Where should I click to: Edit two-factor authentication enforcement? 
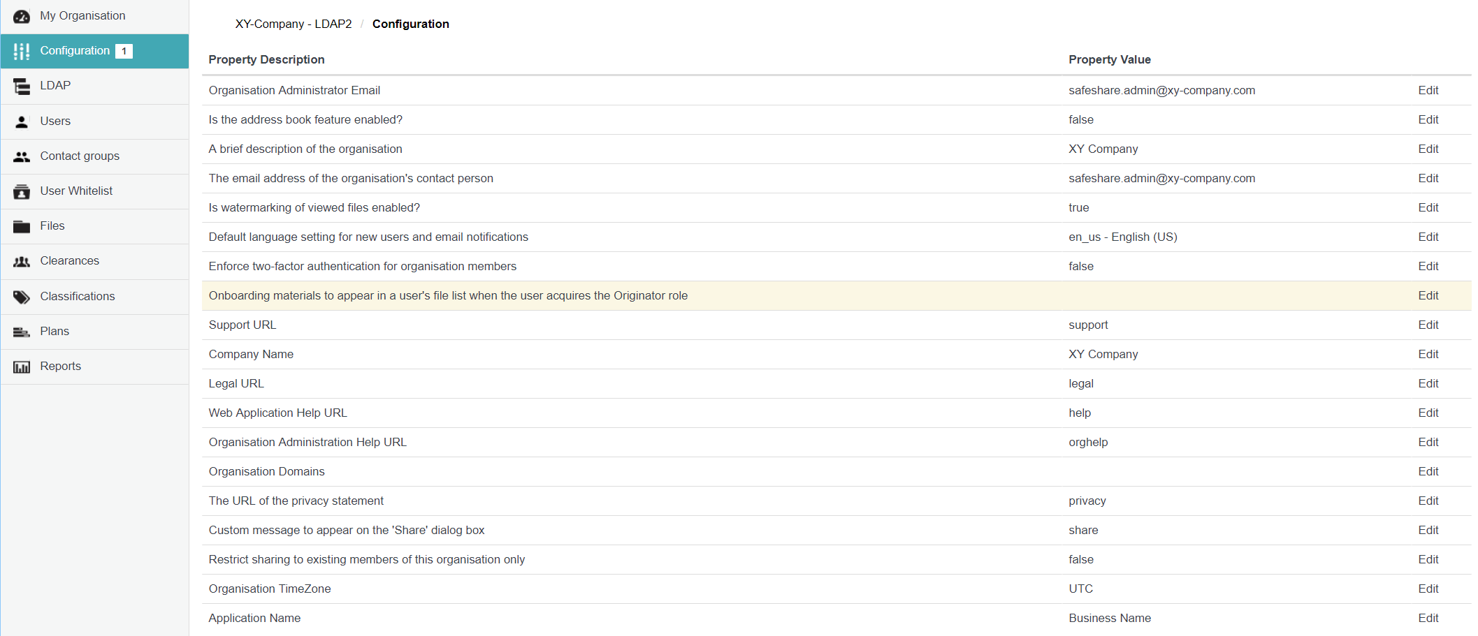tap(1428, 266)
